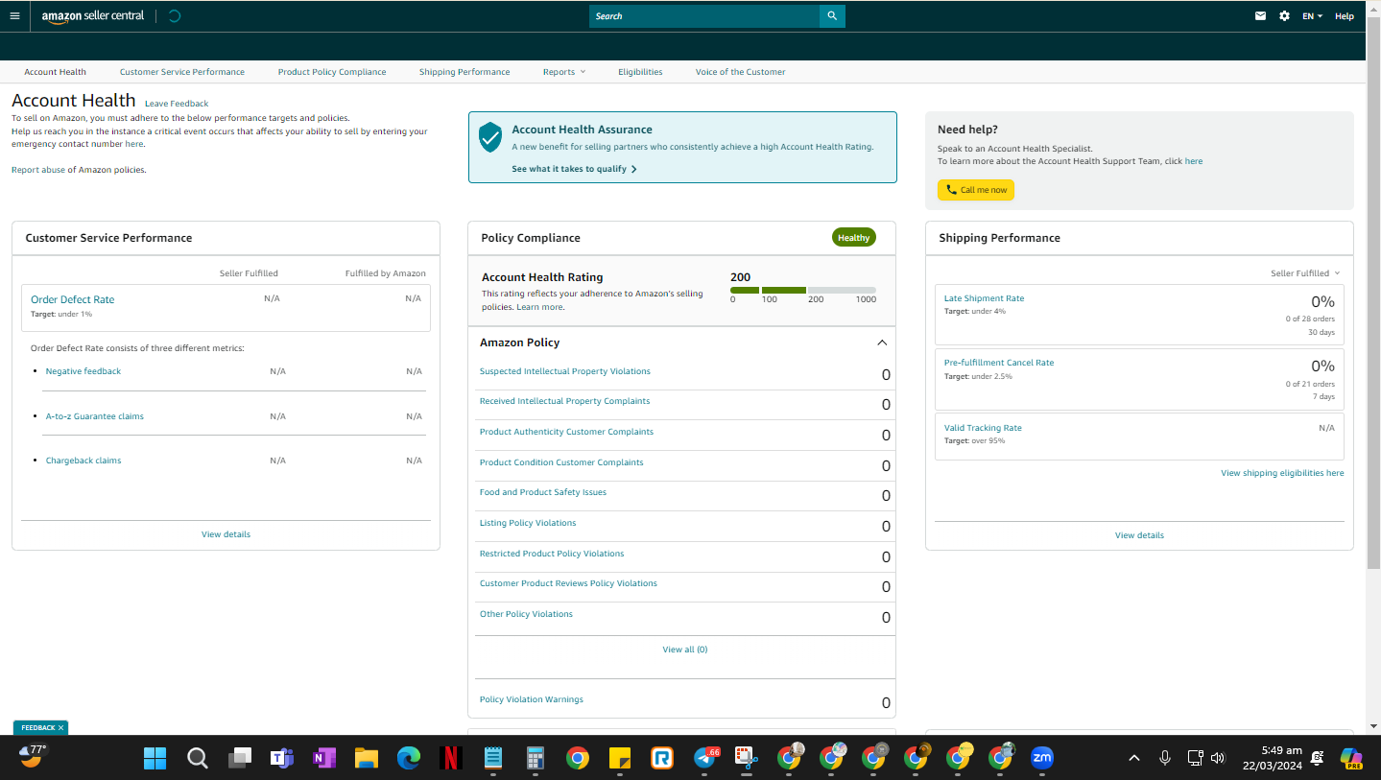Open Voice of the Customer tab
The height and width of the screenshot is (780, 1381).
741,72
